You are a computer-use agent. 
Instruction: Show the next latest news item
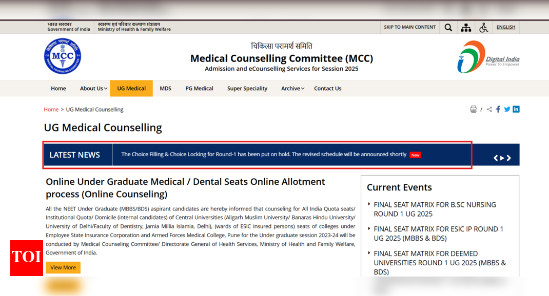(x=509, y=158)
